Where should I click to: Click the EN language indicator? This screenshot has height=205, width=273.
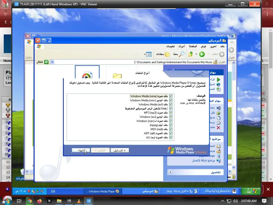(x=53, y=191)
